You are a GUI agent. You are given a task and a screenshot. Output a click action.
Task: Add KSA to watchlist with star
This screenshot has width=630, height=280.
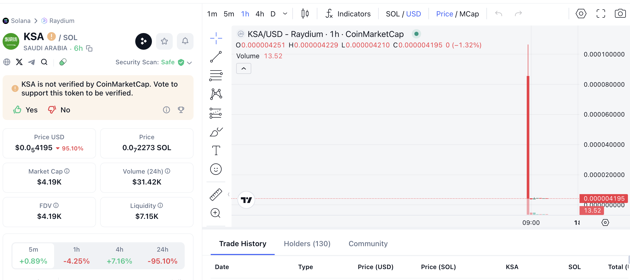coord(164,41)
